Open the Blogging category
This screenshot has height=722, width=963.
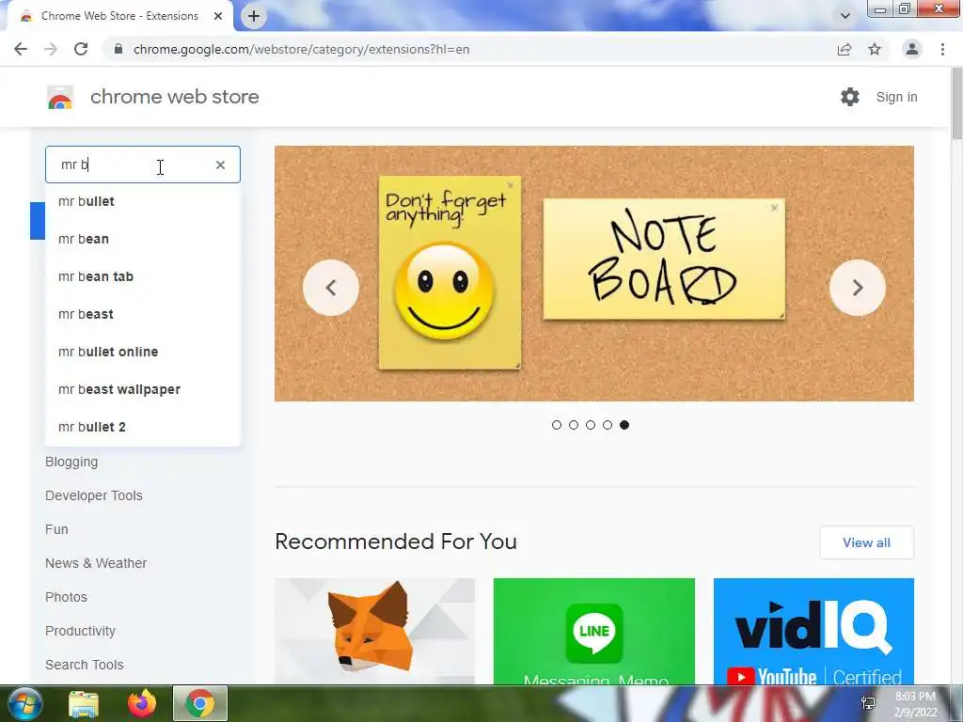[71, 462]
